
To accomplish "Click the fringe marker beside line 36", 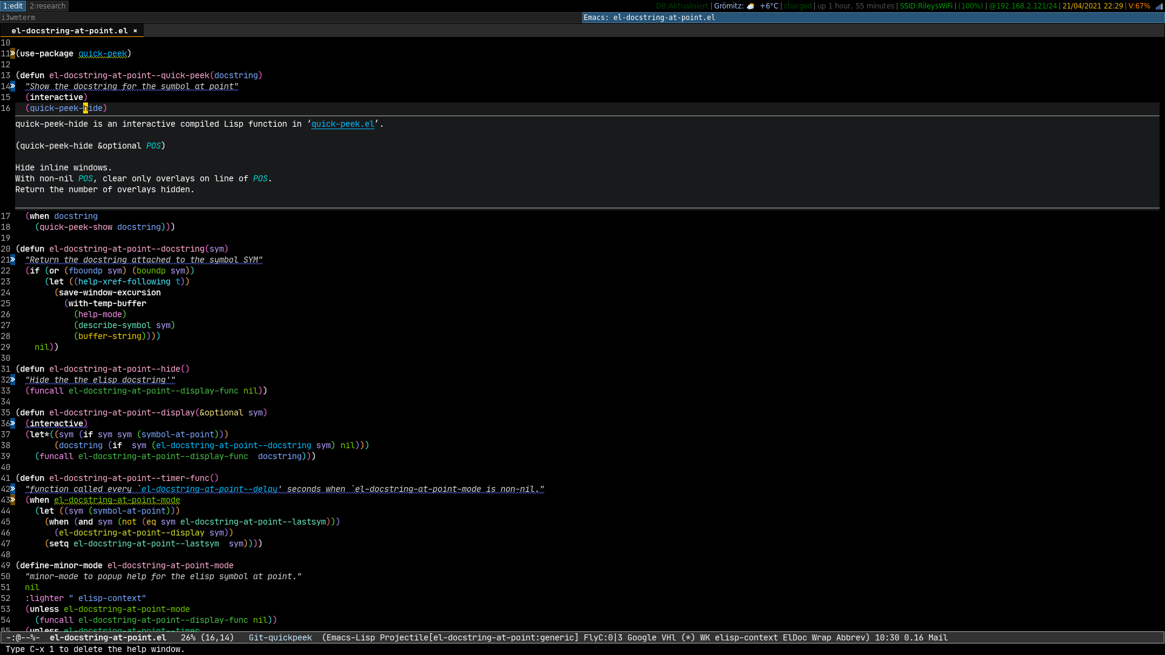I will pos(13,424).
